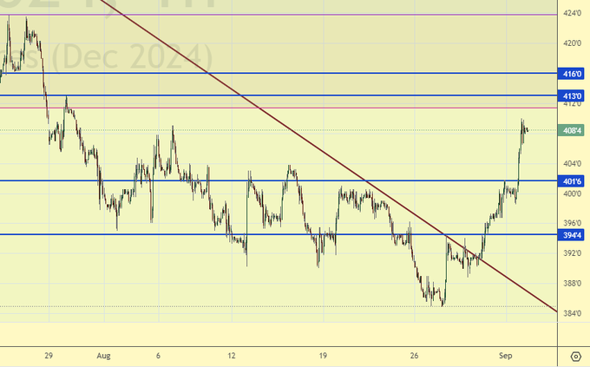Viewport: 590px width, 367px height.
Task: Click the '19' date on time axis
Action: (x=323, y=356)
